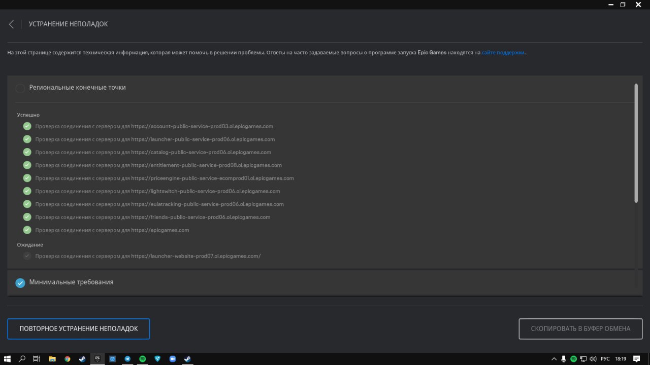Open Google Chrome from the taskbar
650x365 pixels.
coord(67,358)
